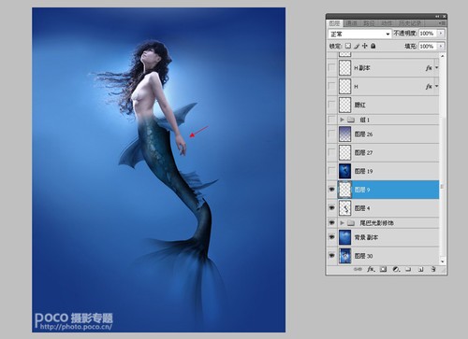
Task: Select thumbnail of layer 图层 9
Action: click(x=344, y=190)
